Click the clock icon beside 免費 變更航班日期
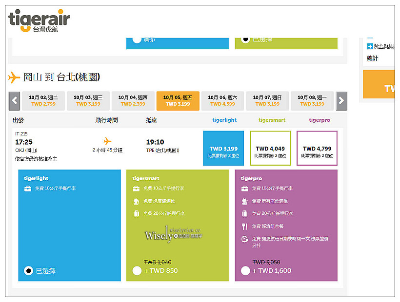This screenshot has height=302, width=400. pyautogui.click(x=245, y=238)
